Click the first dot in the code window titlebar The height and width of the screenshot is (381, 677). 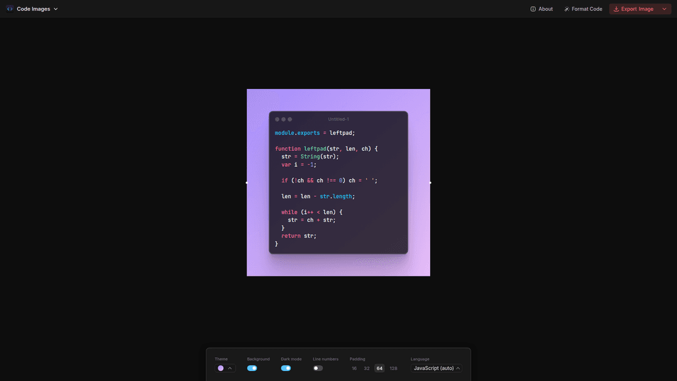tap(277, 119)
